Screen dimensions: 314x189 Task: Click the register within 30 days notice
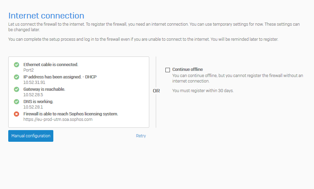[x=203, y=91]
